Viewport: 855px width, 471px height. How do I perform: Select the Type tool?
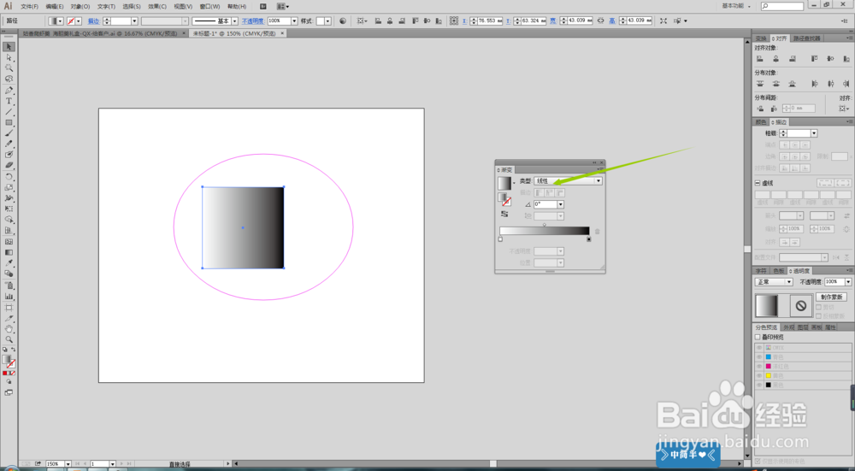tap(9, 101)
